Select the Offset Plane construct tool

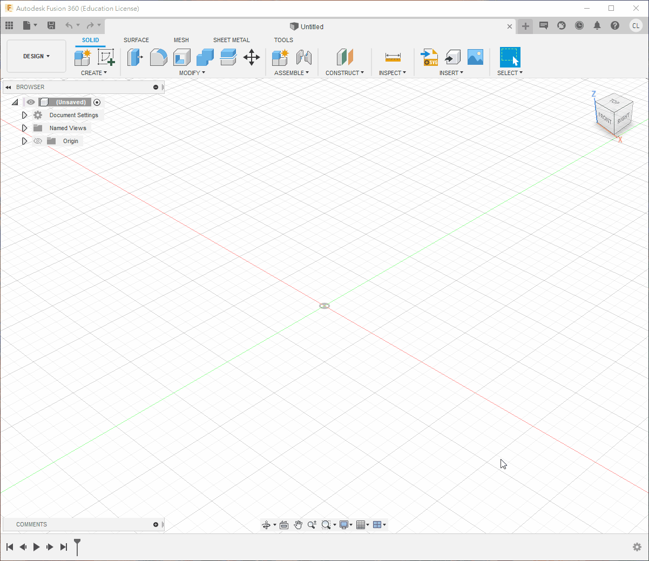coord(344,57)
